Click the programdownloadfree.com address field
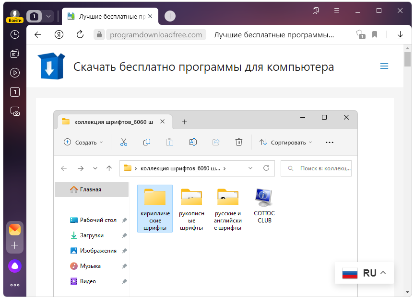 (156, 35)
